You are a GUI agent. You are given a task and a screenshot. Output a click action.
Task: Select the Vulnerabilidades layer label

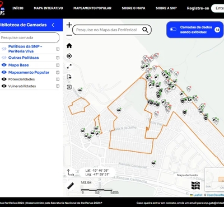(22, 86)
